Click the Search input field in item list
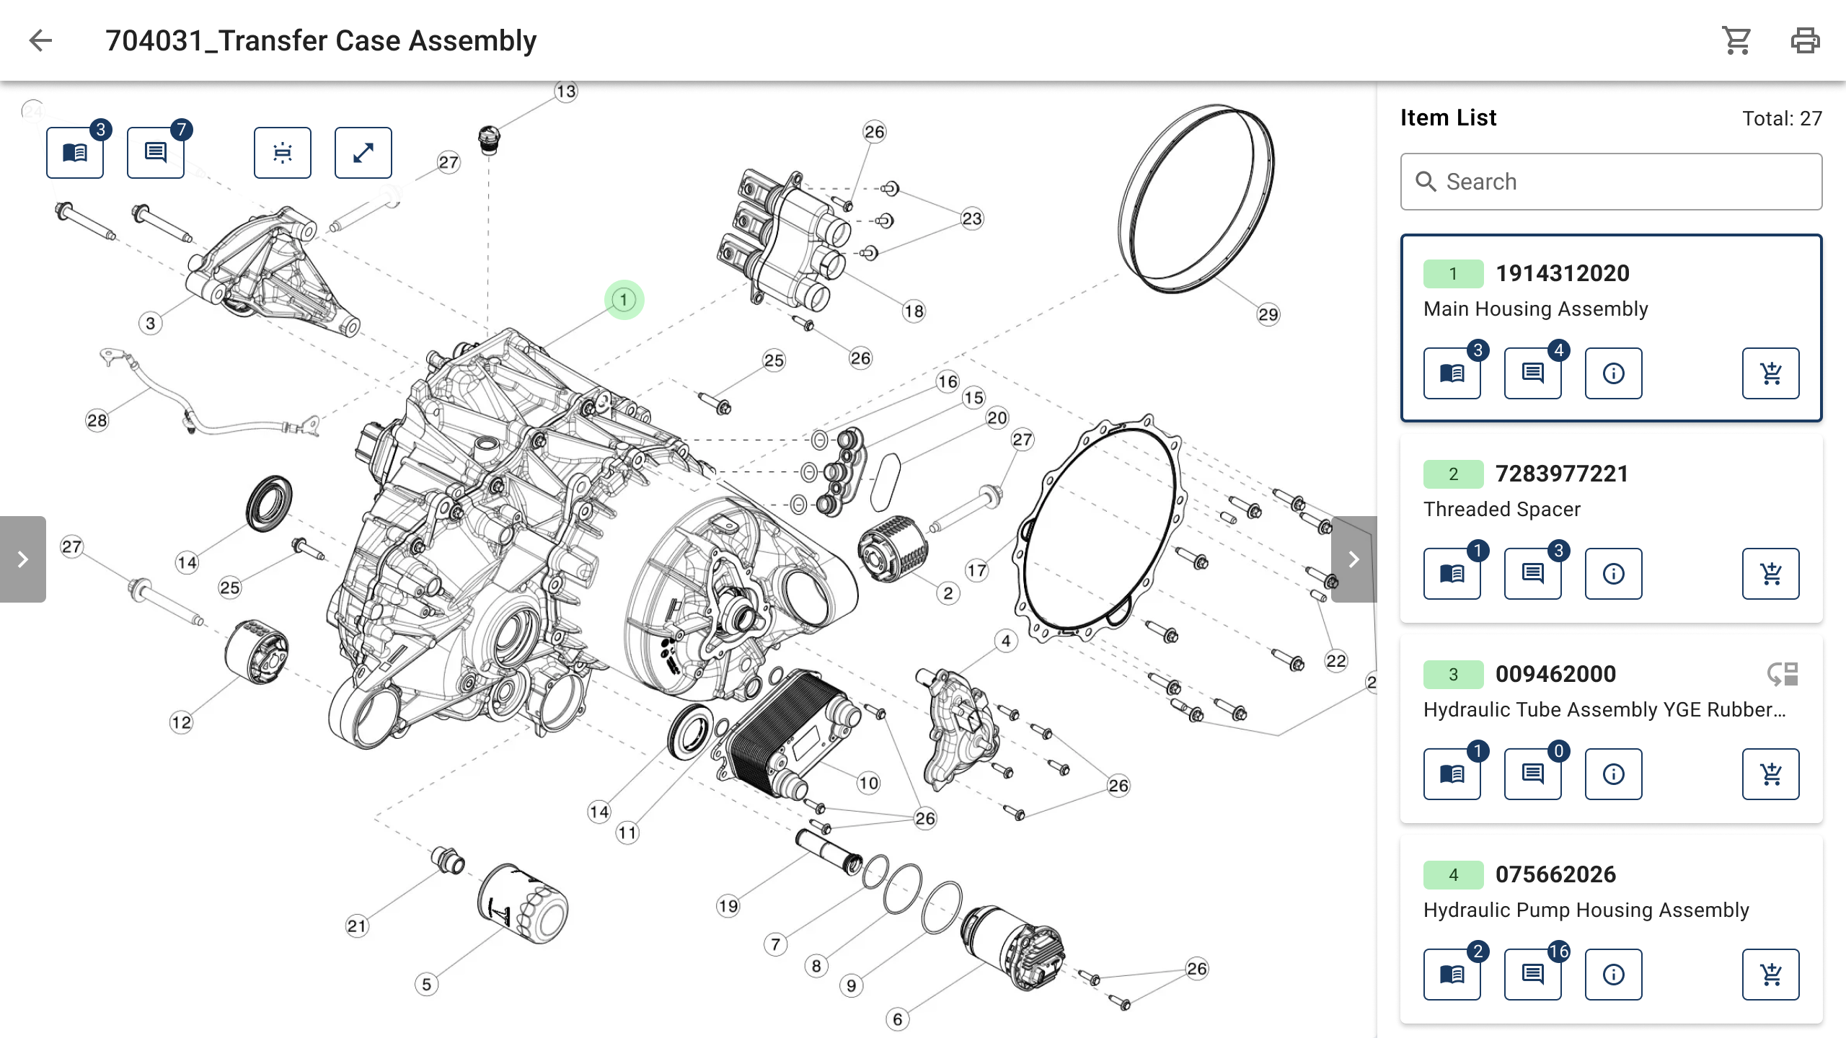Screen dimensions: 1846x1038 tap(1612, 181)
